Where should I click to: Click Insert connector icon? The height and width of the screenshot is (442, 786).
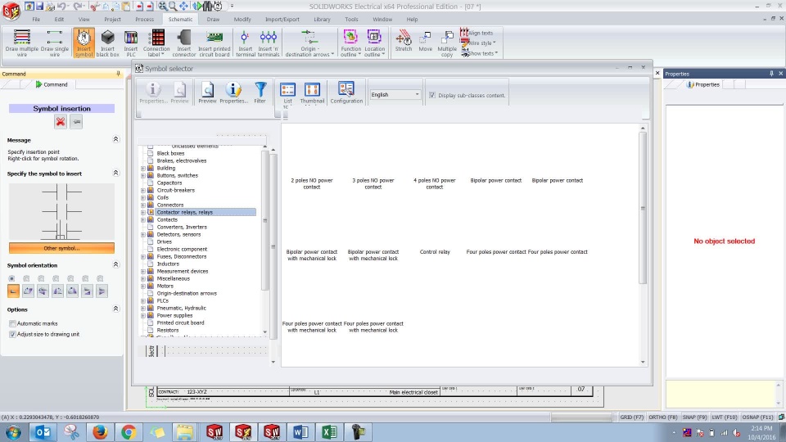[184, 43]
